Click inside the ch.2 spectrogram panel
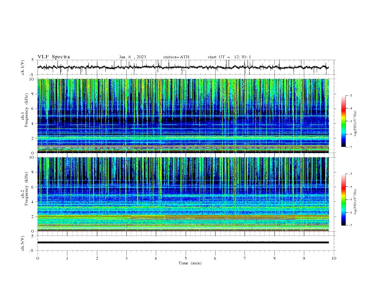Screen dimensions: 376x290 pos(183,194)
